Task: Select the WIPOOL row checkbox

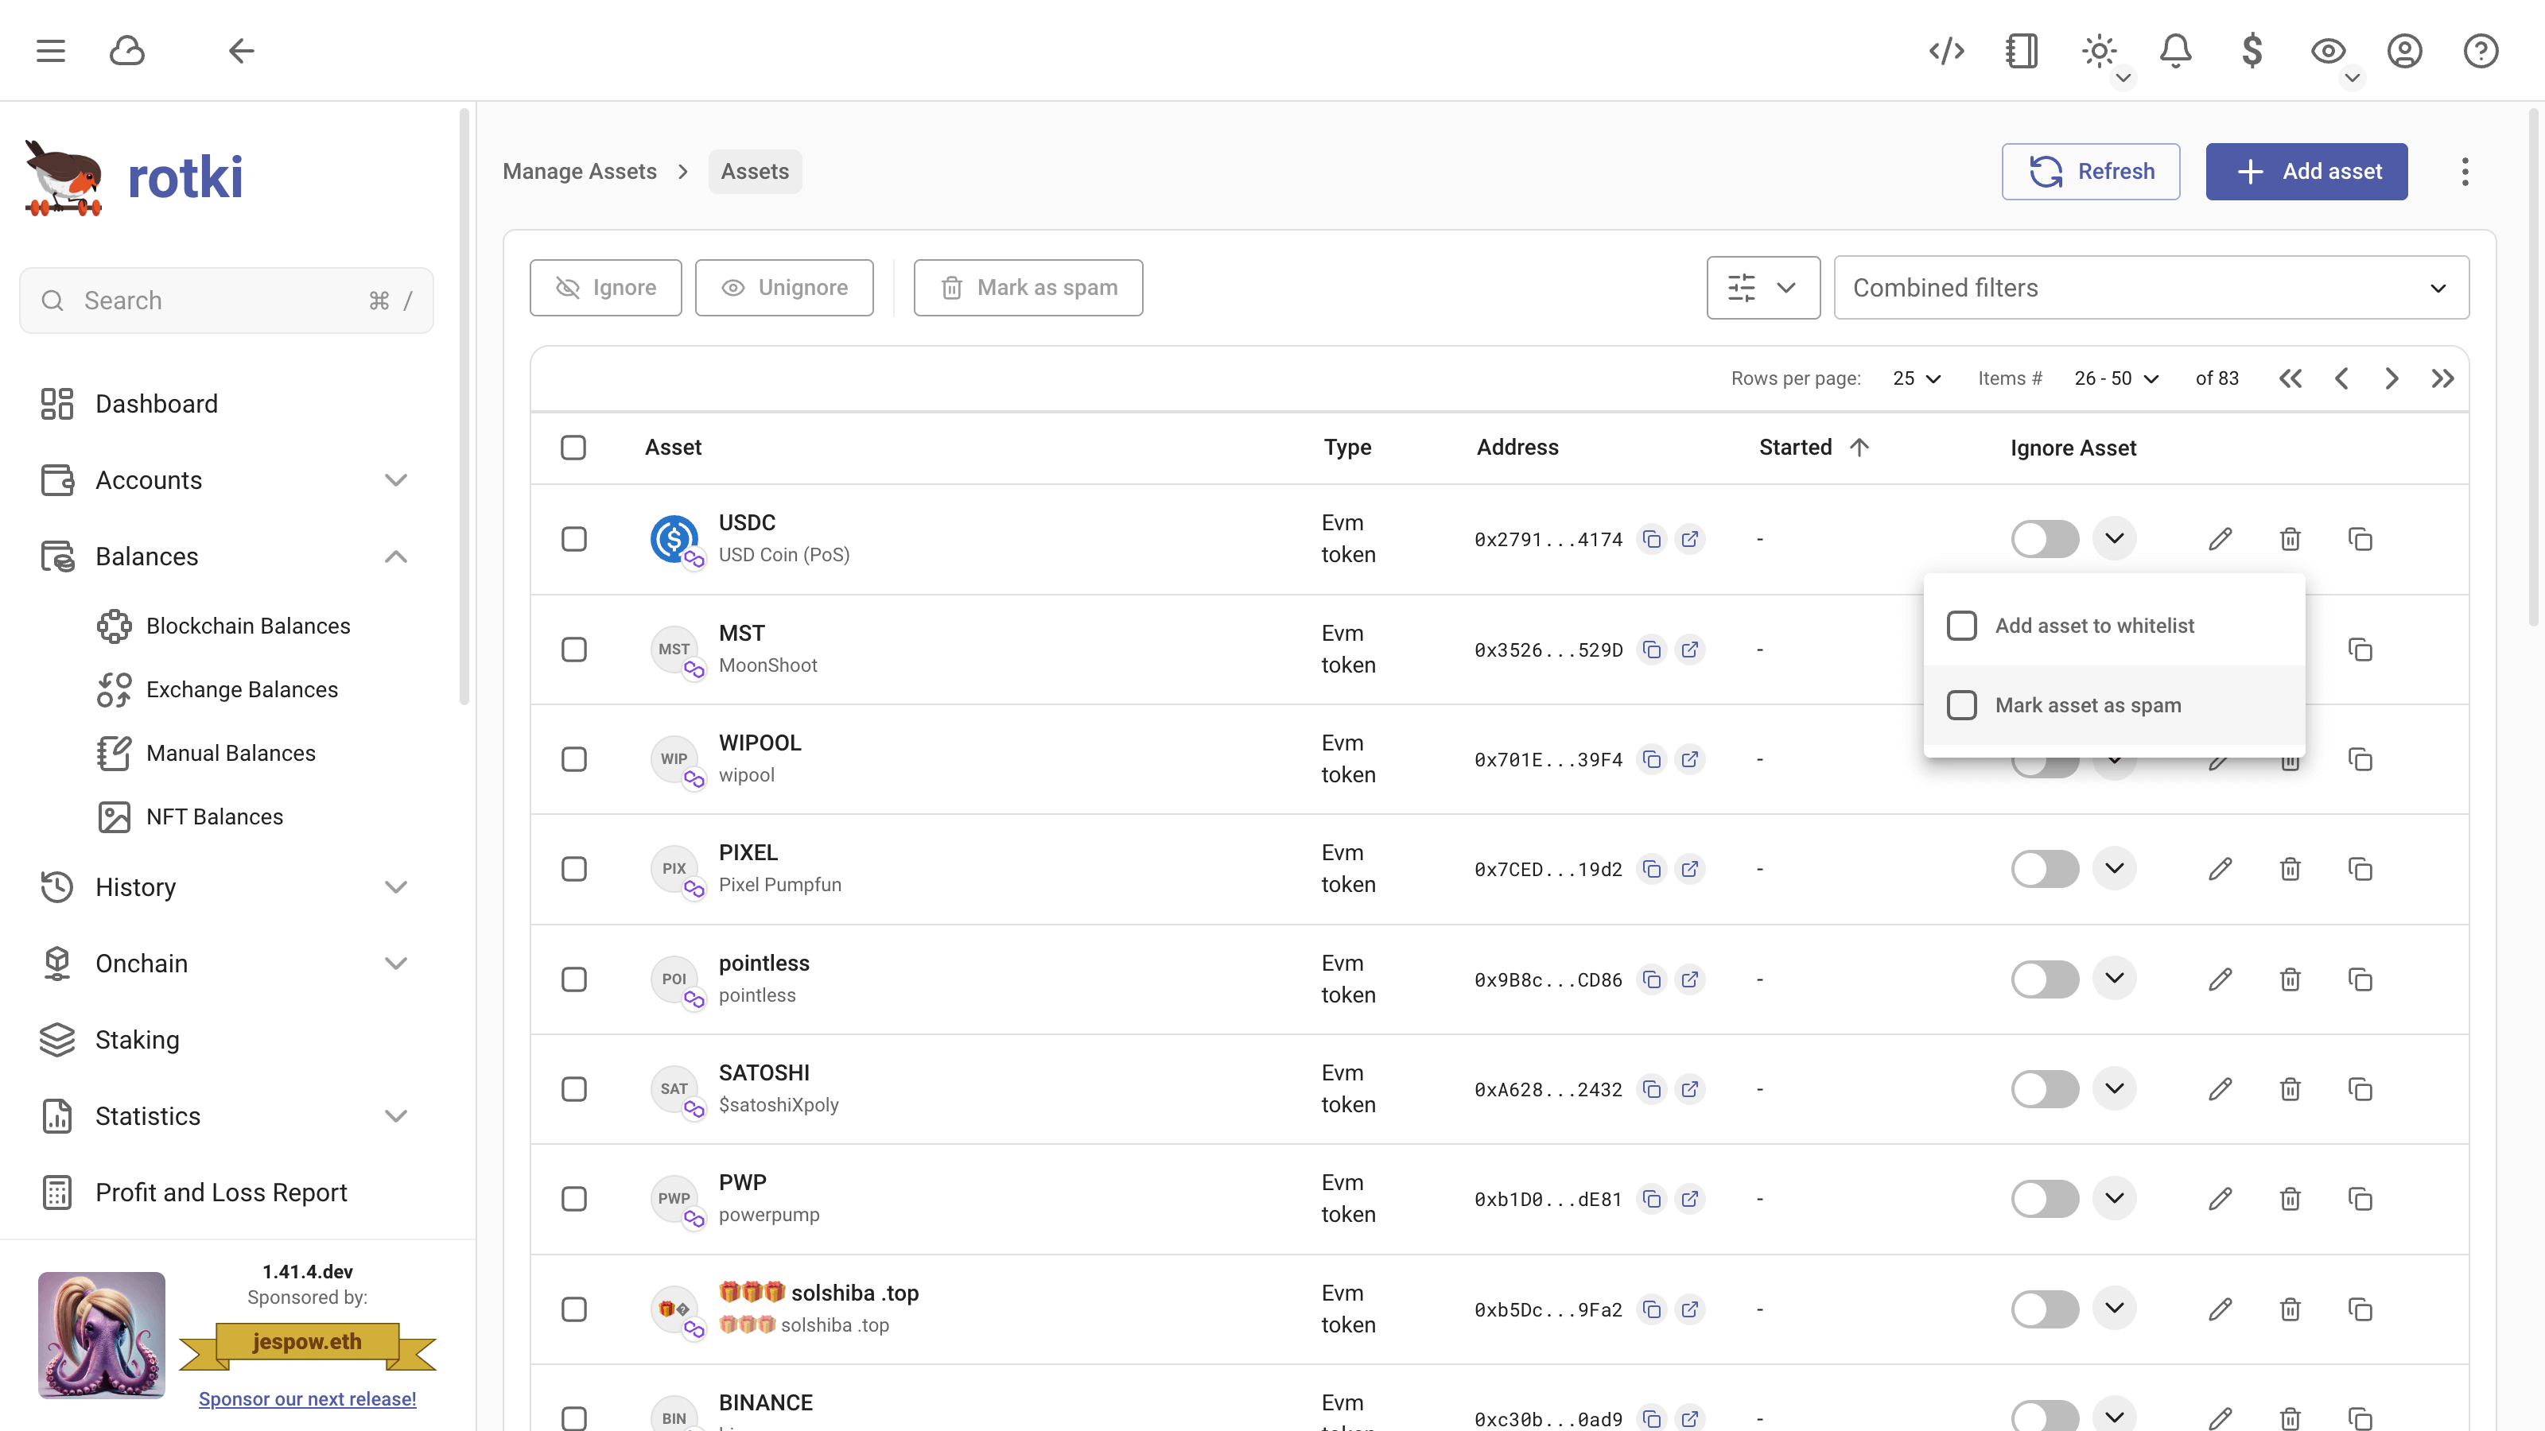Action: click(x=574, y=759)
